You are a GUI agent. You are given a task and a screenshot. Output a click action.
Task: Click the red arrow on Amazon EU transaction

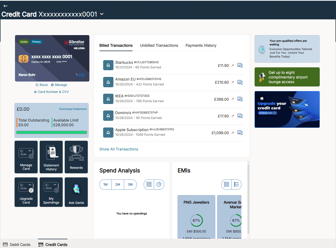click(x=233, y=82)
